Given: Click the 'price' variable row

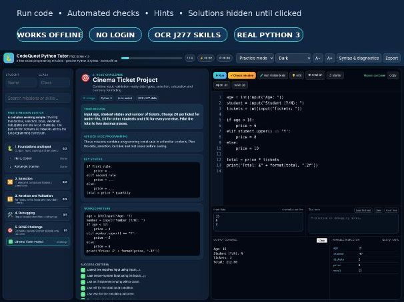Looking at the screenshot, I should [365, 265].
